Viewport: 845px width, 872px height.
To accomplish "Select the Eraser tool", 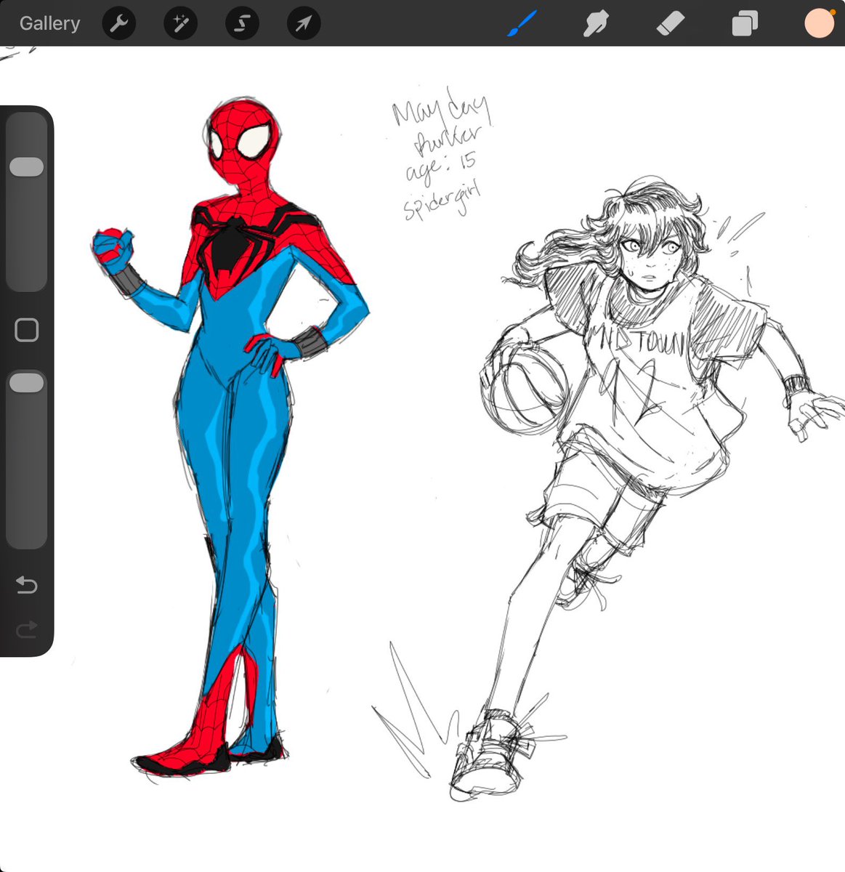I will pos(670,24).
